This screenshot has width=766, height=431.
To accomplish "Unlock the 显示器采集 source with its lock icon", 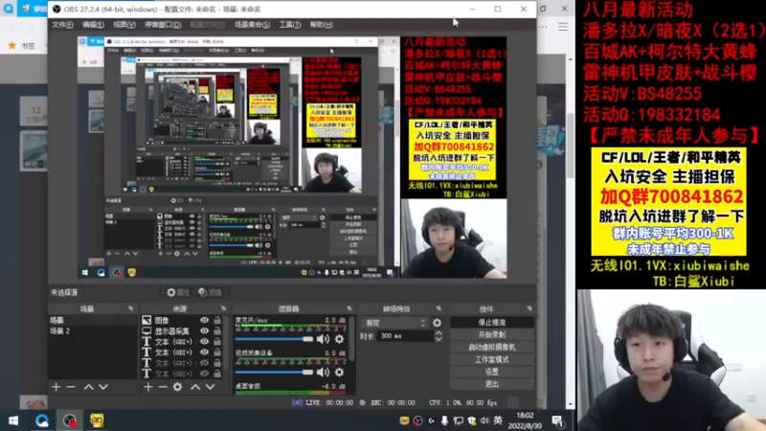I will (x=217, y=330).
